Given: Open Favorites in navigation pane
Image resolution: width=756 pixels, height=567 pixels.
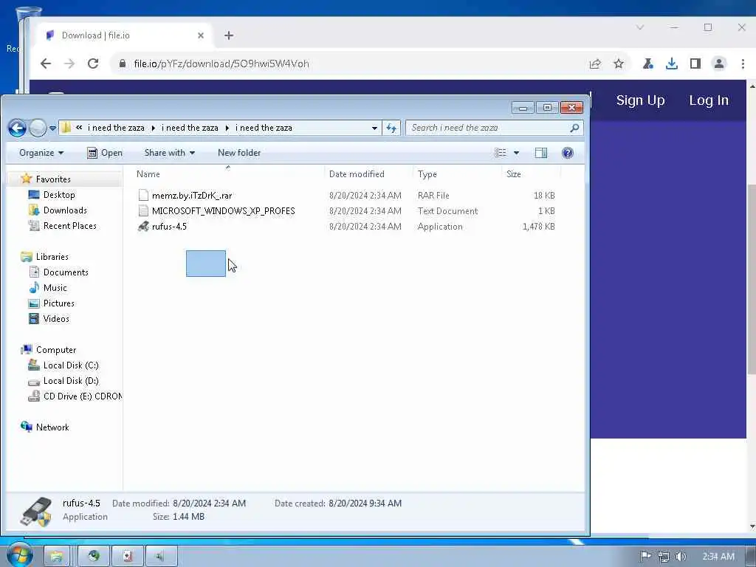Looking at the screenshot, I should click(x=53, y=179).
